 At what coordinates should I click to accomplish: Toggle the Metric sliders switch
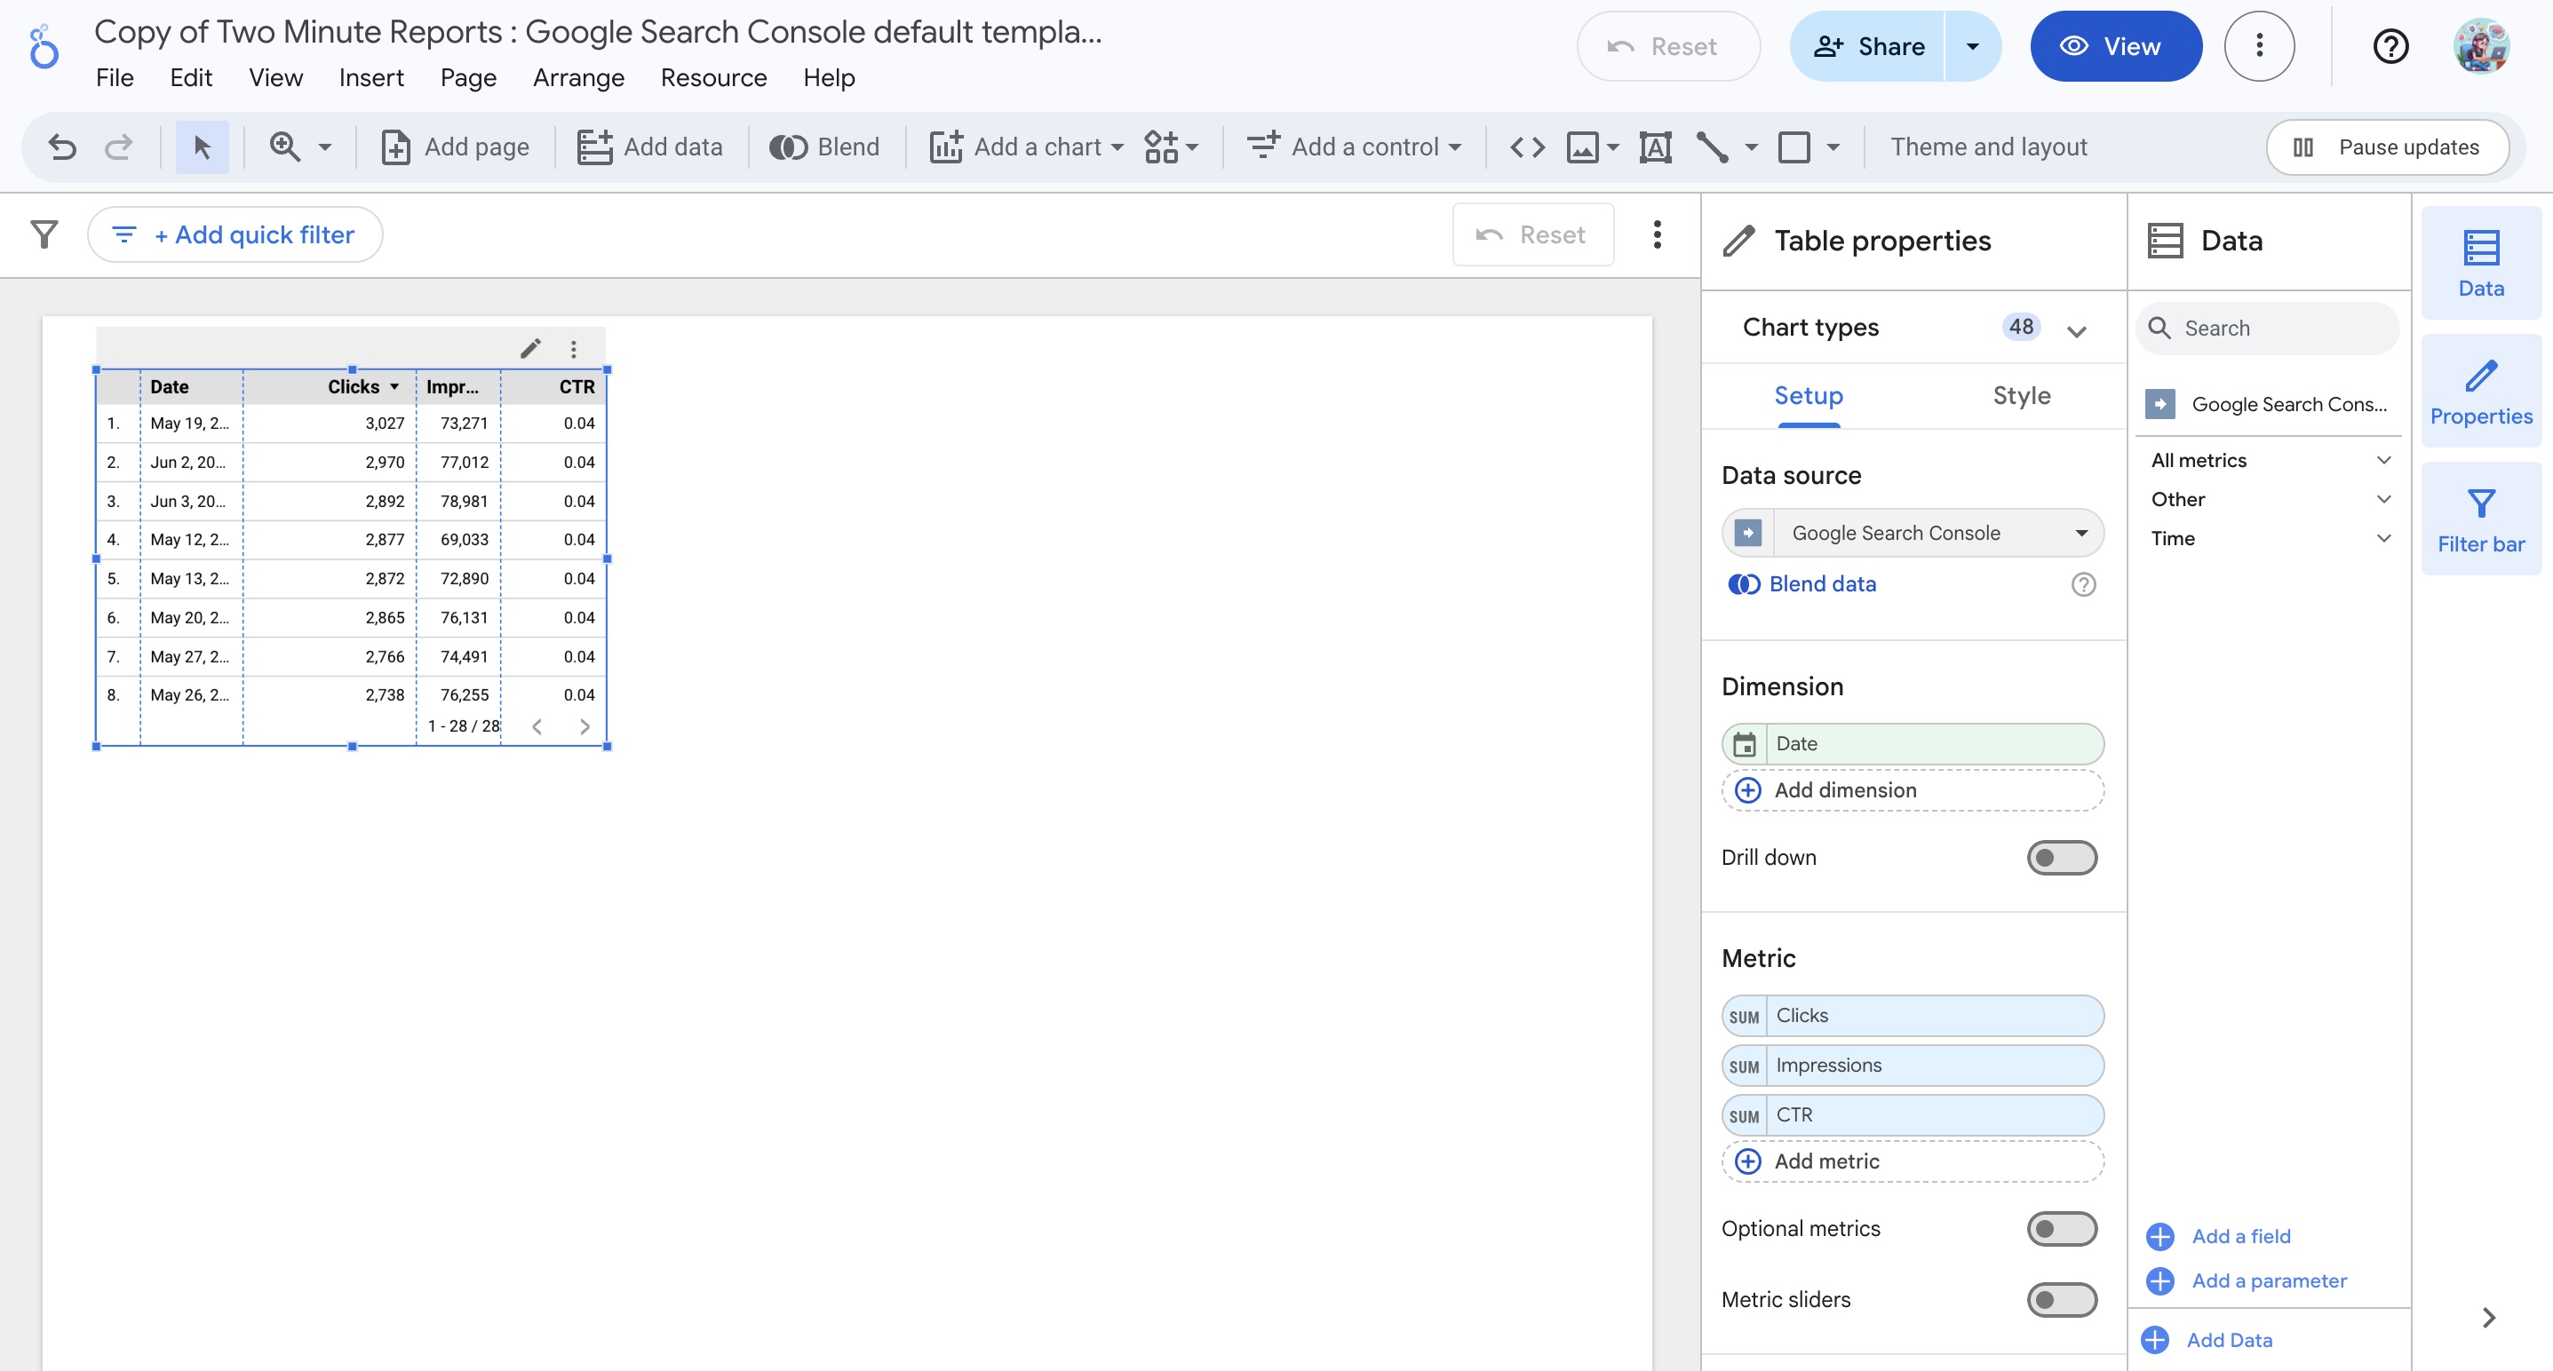click(x=2062, y=1300)
